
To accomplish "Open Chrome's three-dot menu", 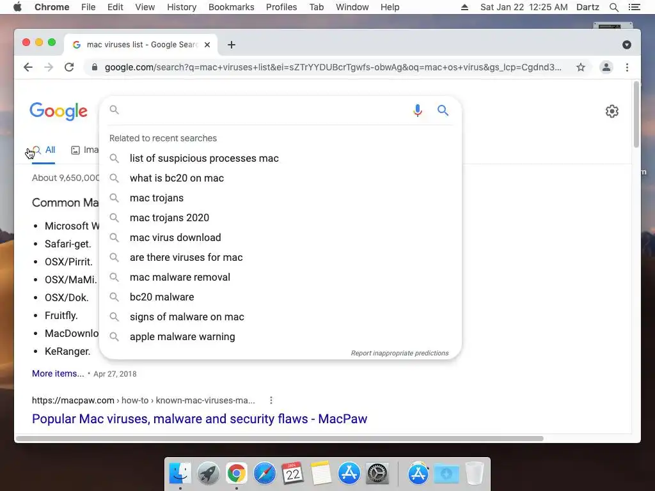I will pyautogui.click(x=627, y=67).
